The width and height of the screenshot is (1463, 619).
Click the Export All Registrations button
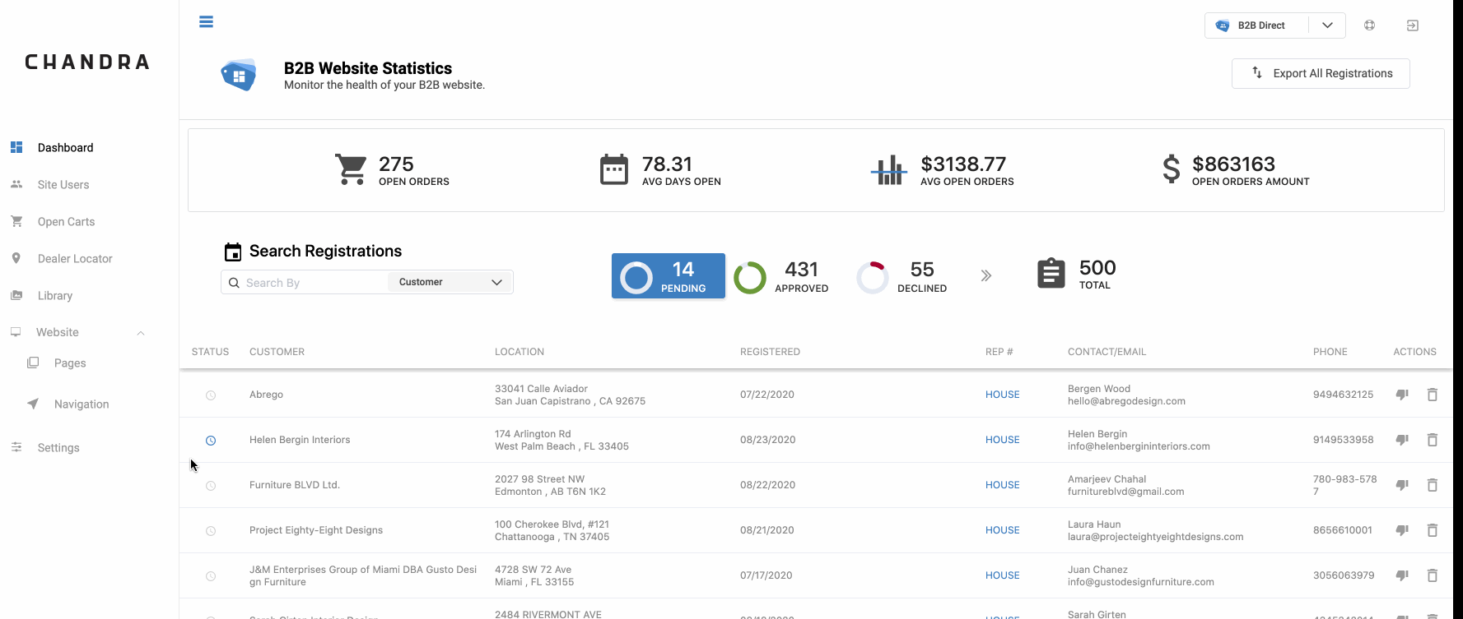coord(1321,73)
